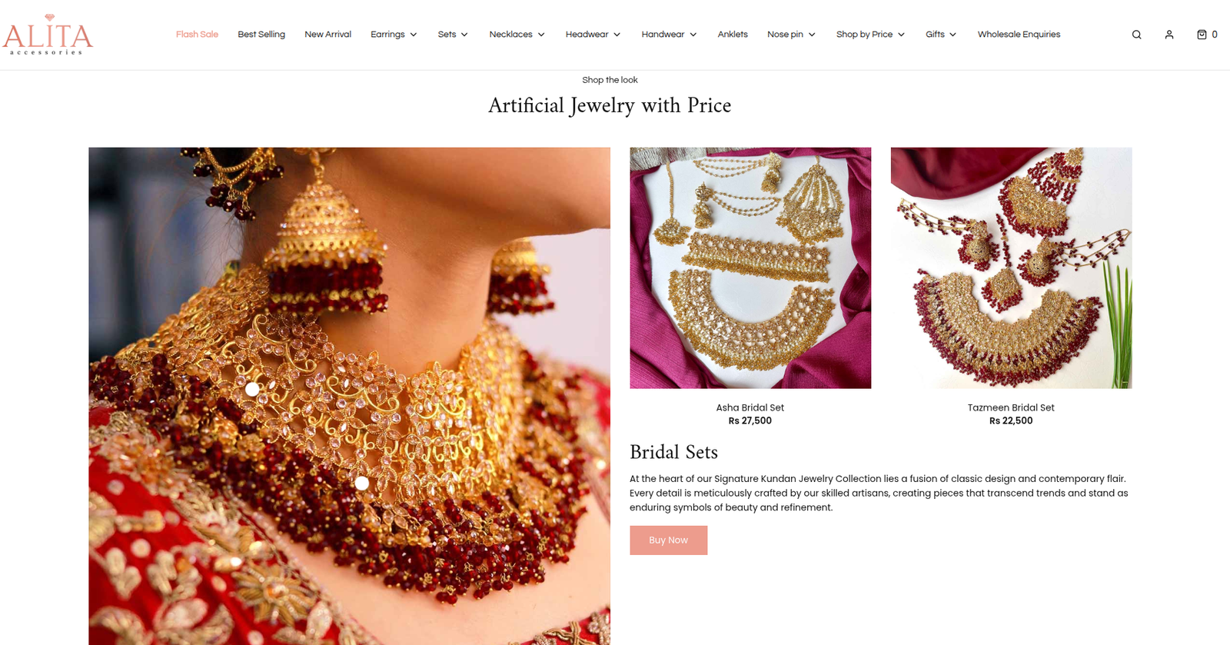
Task: Select the upper white hotspot on necklace photo
Action: [252, 389]
